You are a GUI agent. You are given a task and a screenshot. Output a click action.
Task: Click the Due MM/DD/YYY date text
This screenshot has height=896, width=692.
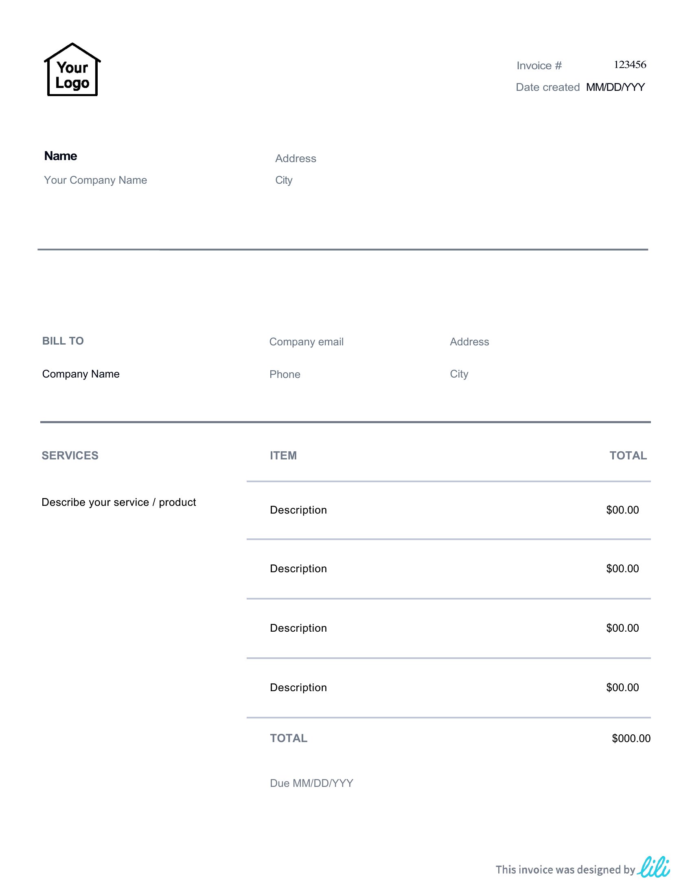coord(311,783)
